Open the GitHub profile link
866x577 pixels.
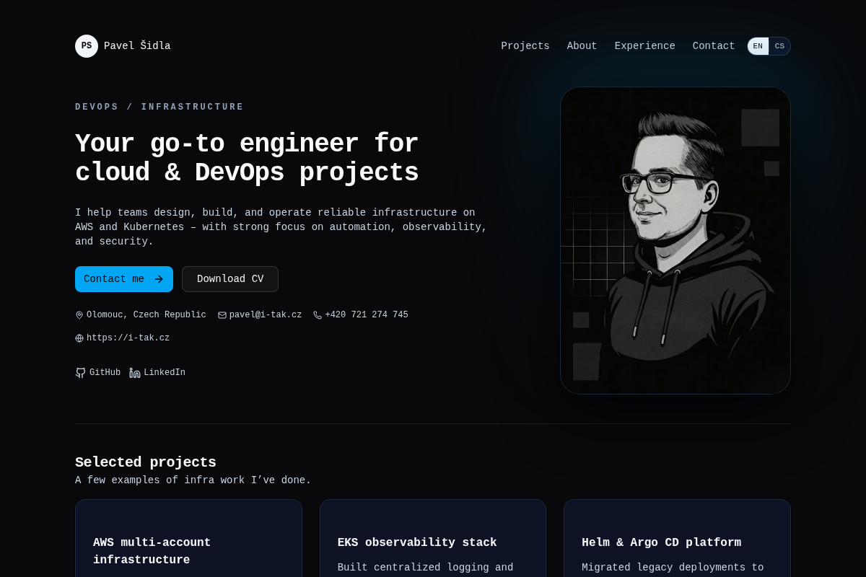98,373
